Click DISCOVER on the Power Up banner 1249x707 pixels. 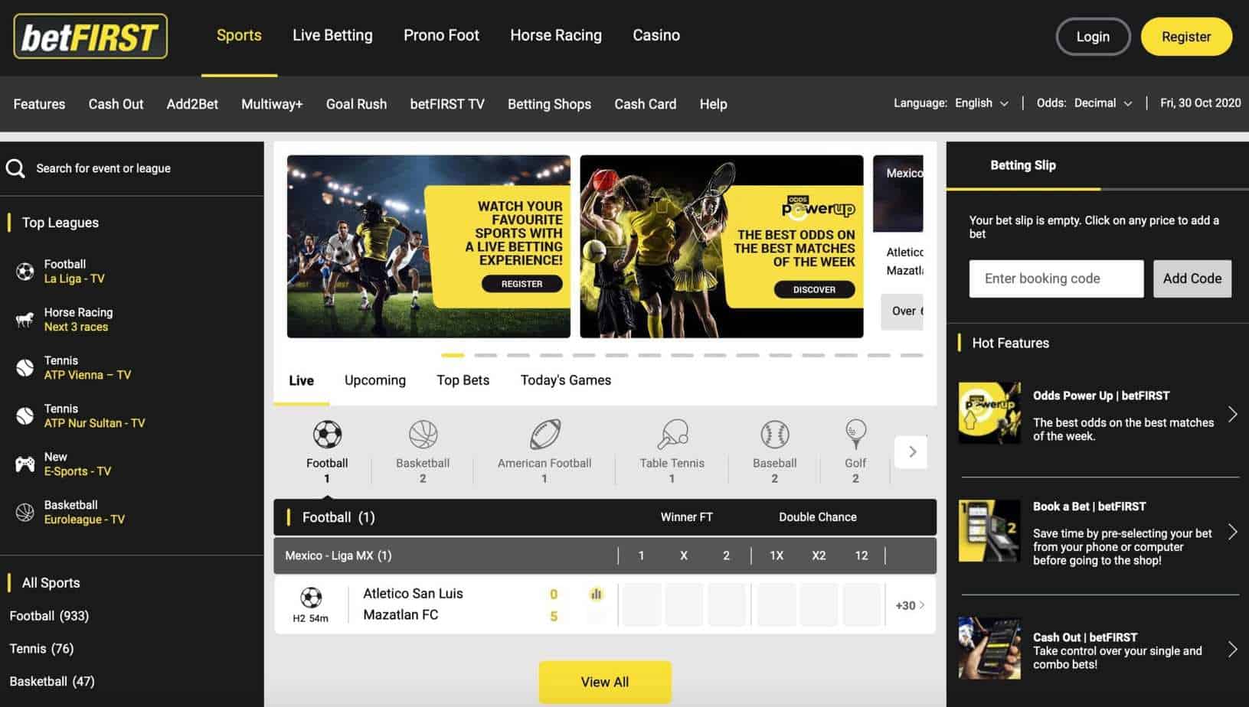(x=814, y=289)
